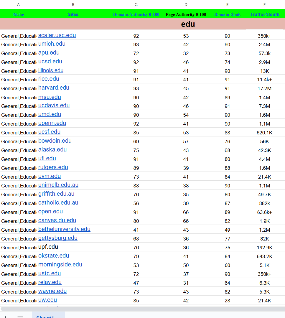Select column A header
The width and height of the screenshot is (285, 318).
19,4
